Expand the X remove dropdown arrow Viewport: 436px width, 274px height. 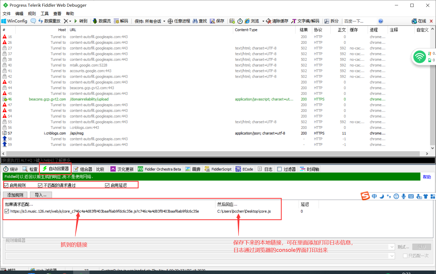pyautogui.click(x=70, y=21)
